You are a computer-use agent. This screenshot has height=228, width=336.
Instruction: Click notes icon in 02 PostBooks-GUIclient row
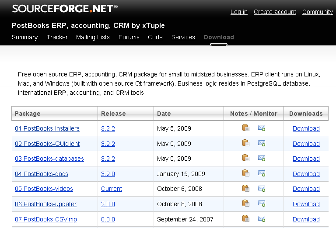246,143
